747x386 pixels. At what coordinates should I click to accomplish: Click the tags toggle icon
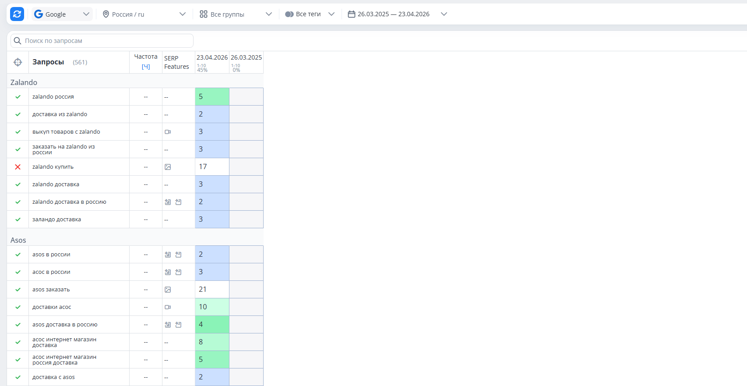[289, 14]
